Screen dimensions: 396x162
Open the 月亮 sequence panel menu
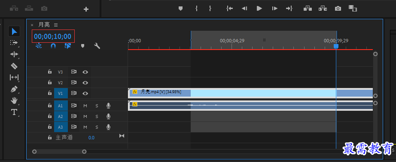56,25
